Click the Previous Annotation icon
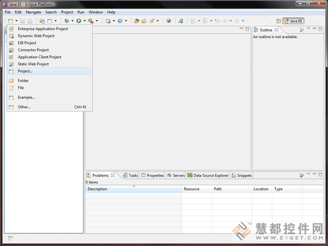 [x=205, y=21]
